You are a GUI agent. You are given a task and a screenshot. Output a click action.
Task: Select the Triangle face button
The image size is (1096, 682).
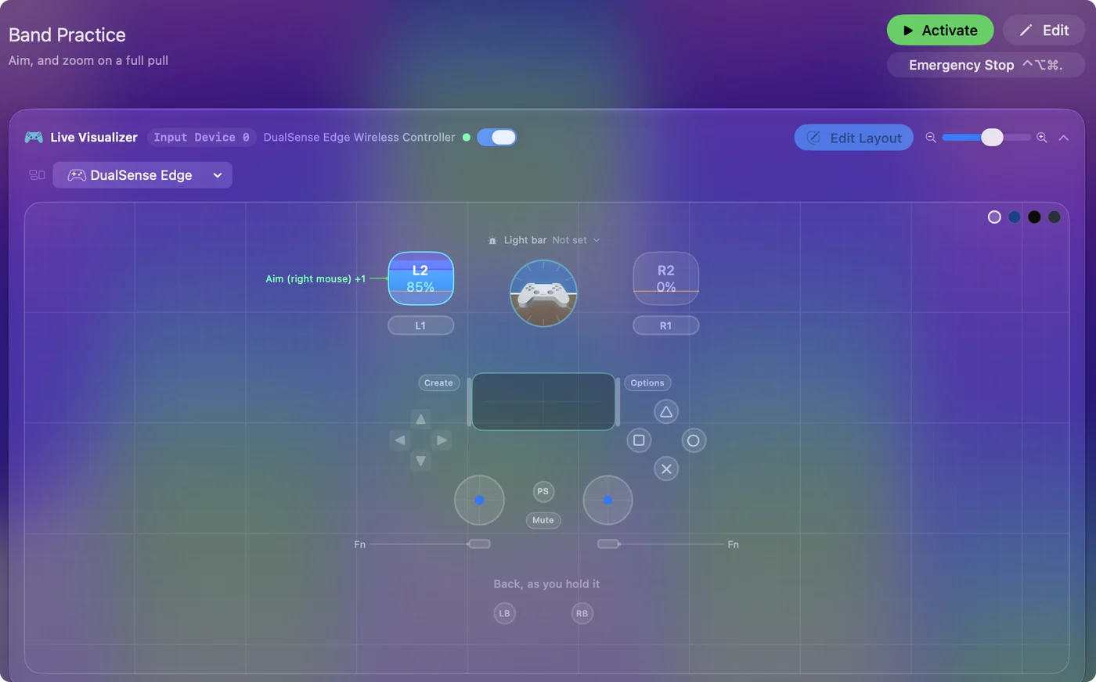pos(666,412)
